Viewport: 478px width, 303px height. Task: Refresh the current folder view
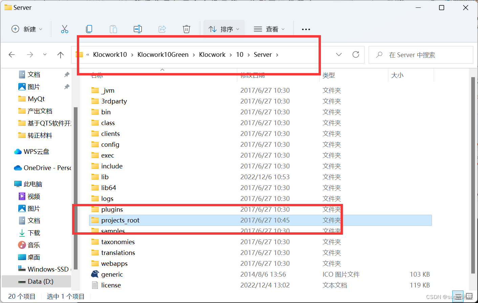click(x=356, y=54)
